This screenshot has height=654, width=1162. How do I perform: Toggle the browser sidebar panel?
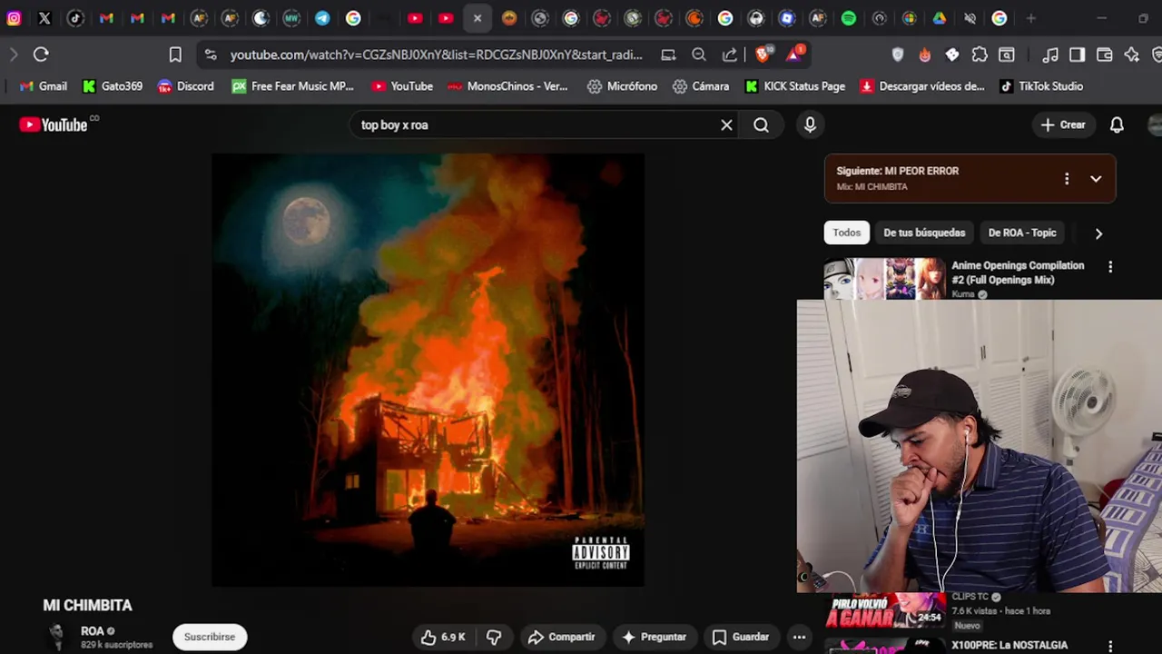coord(1077,54)
